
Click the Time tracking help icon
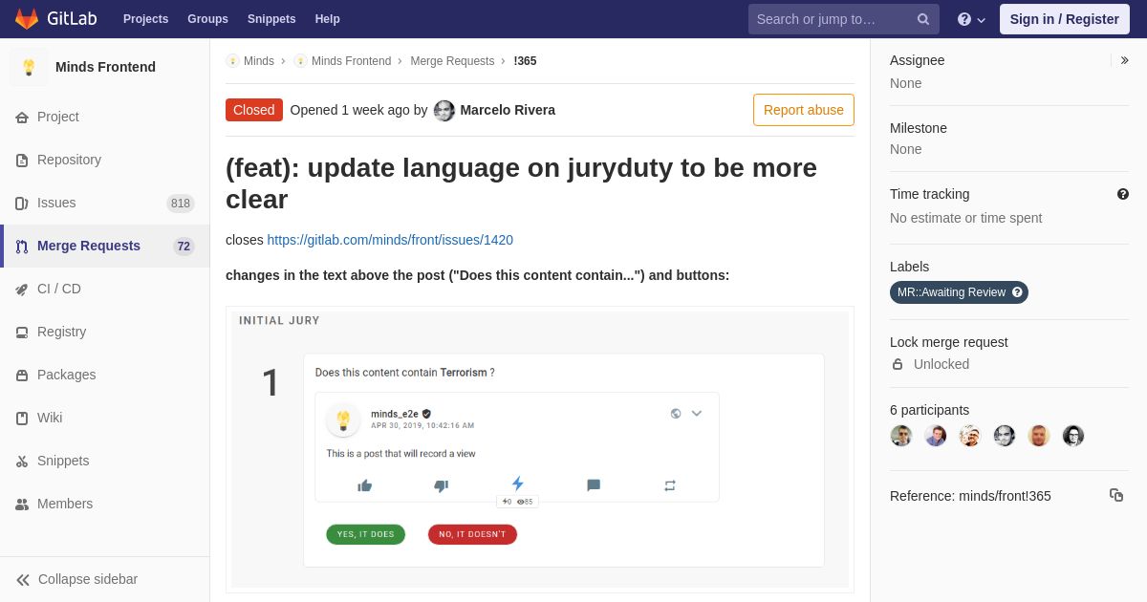point(1123,194)
